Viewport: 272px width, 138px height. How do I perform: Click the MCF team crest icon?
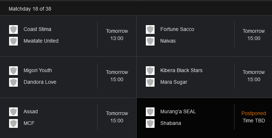coord(13,123)
